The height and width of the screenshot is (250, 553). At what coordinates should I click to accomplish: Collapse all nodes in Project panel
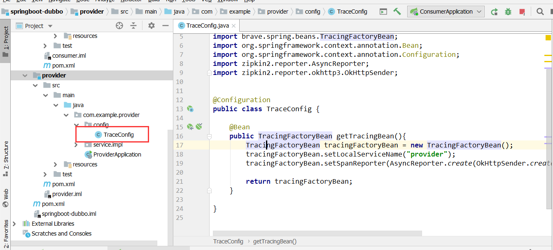coord(133,26)
